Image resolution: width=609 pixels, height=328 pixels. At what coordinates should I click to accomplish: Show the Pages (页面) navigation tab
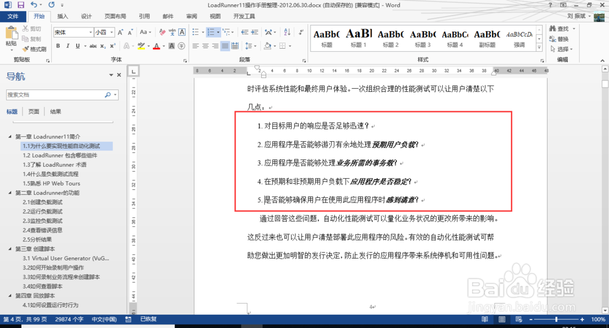pyautogui.click(x=33, y=111)
